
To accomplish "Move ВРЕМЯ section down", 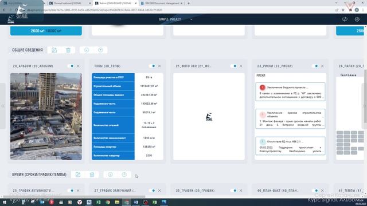I will 110,175.
